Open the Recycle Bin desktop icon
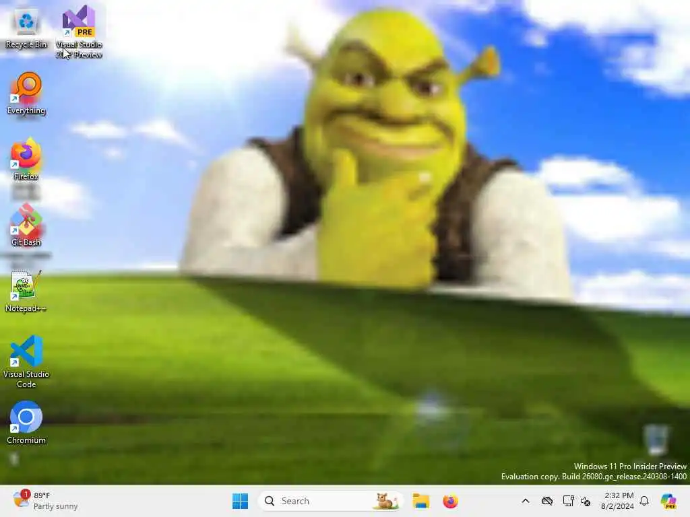This screenshot has height=517, width=690. click(x=26, y=29)
